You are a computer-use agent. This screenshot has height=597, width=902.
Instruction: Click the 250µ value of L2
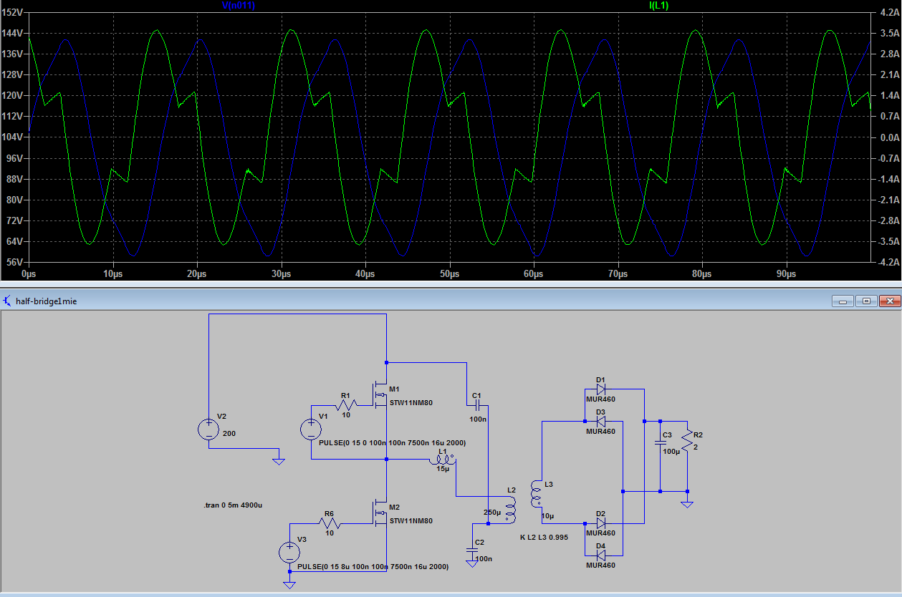(493, 512)
